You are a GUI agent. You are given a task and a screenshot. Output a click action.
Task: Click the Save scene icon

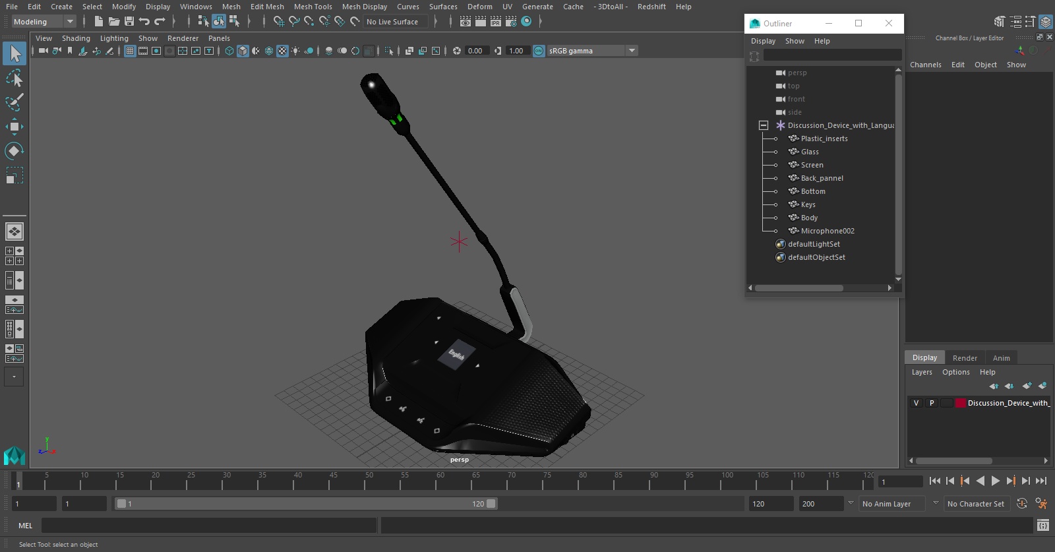click(129, 22)
